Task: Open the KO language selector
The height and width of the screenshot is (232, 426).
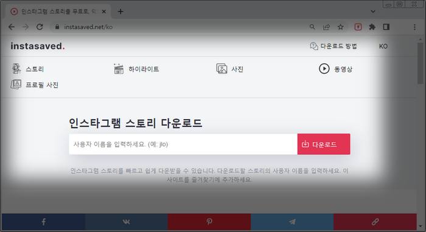Action: [x=383, y=46]
